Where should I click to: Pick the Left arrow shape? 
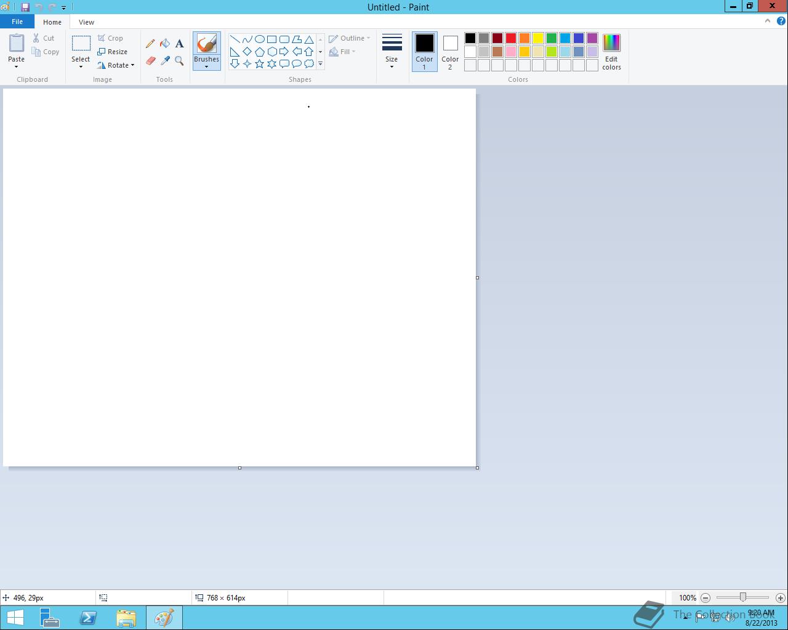[x=296, y=52]
